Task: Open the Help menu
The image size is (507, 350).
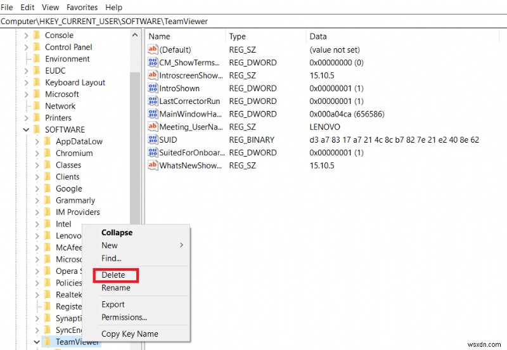Action: tap(114, 7)
